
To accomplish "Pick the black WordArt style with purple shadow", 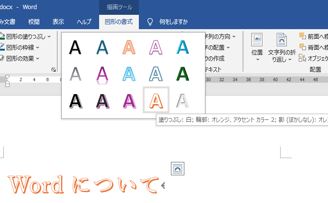I will click(x=102, y=101).
